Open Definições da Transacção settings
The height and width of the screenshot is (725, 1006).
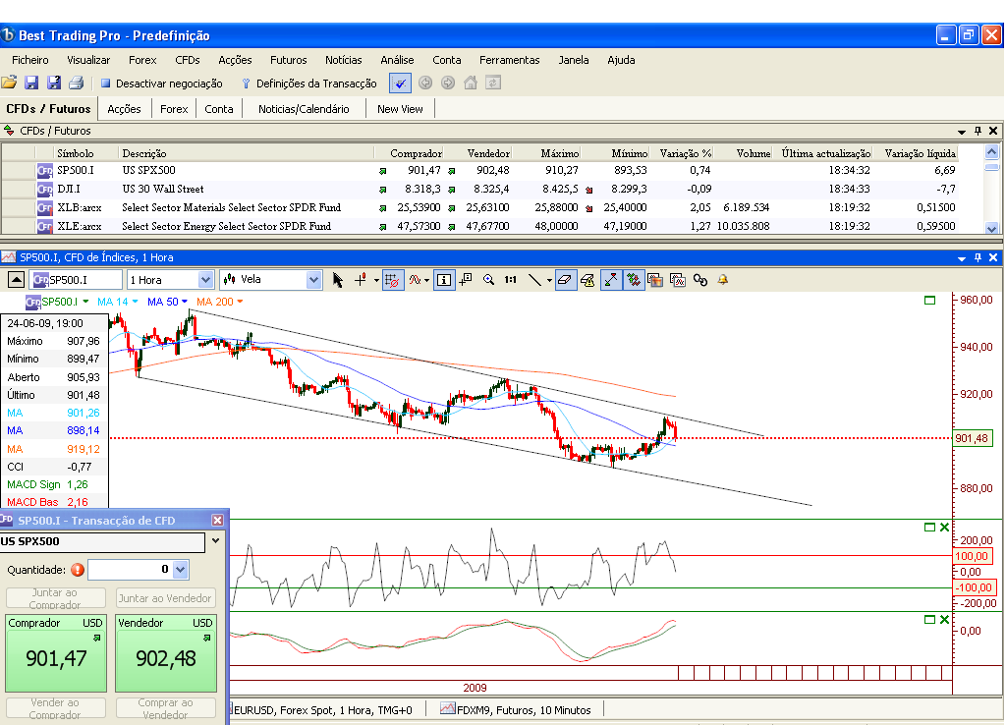pos(309,84)
